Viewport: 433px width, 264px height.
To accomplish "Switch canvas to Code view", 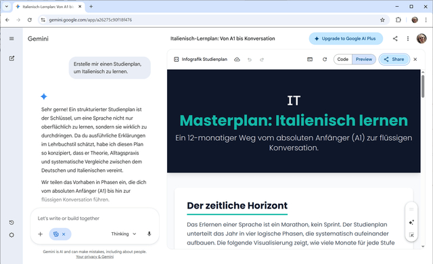I will pyautogui.click(x=343, y=60).
